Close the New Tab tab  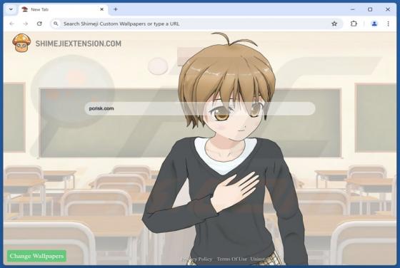click(101, 9)
